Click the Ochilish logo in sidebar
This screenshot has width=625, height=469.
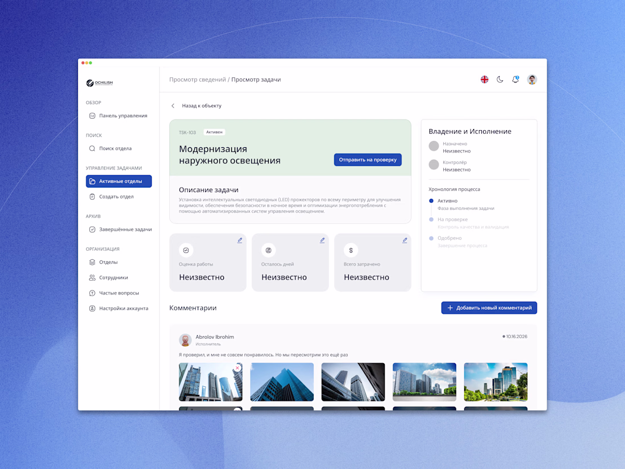[x=99, y=82]
